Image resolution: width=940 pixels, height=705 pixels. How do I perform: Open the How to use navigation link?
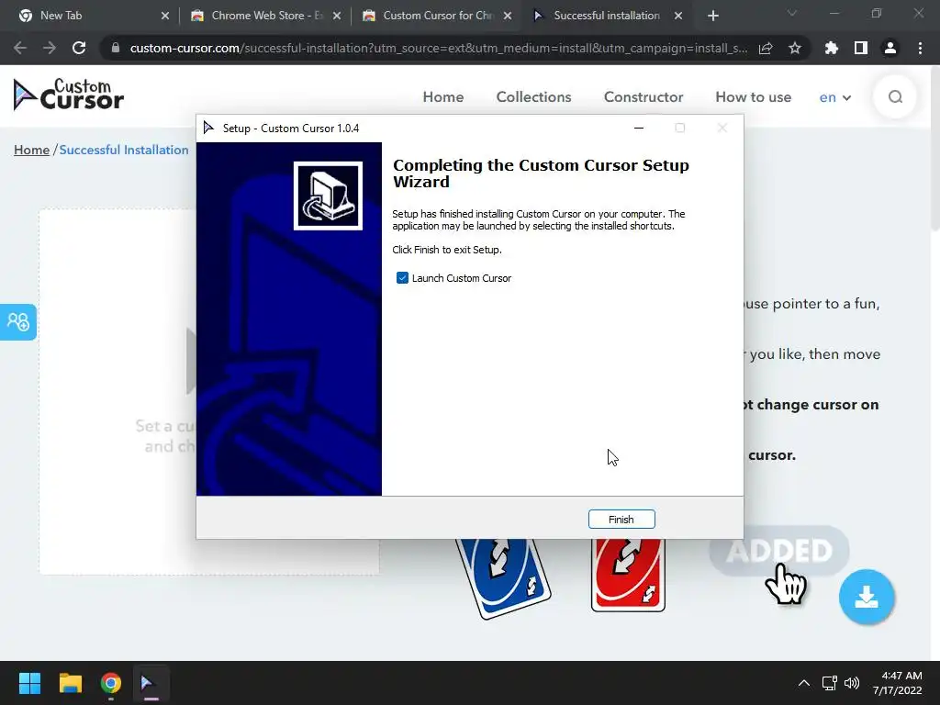[753, 97]
